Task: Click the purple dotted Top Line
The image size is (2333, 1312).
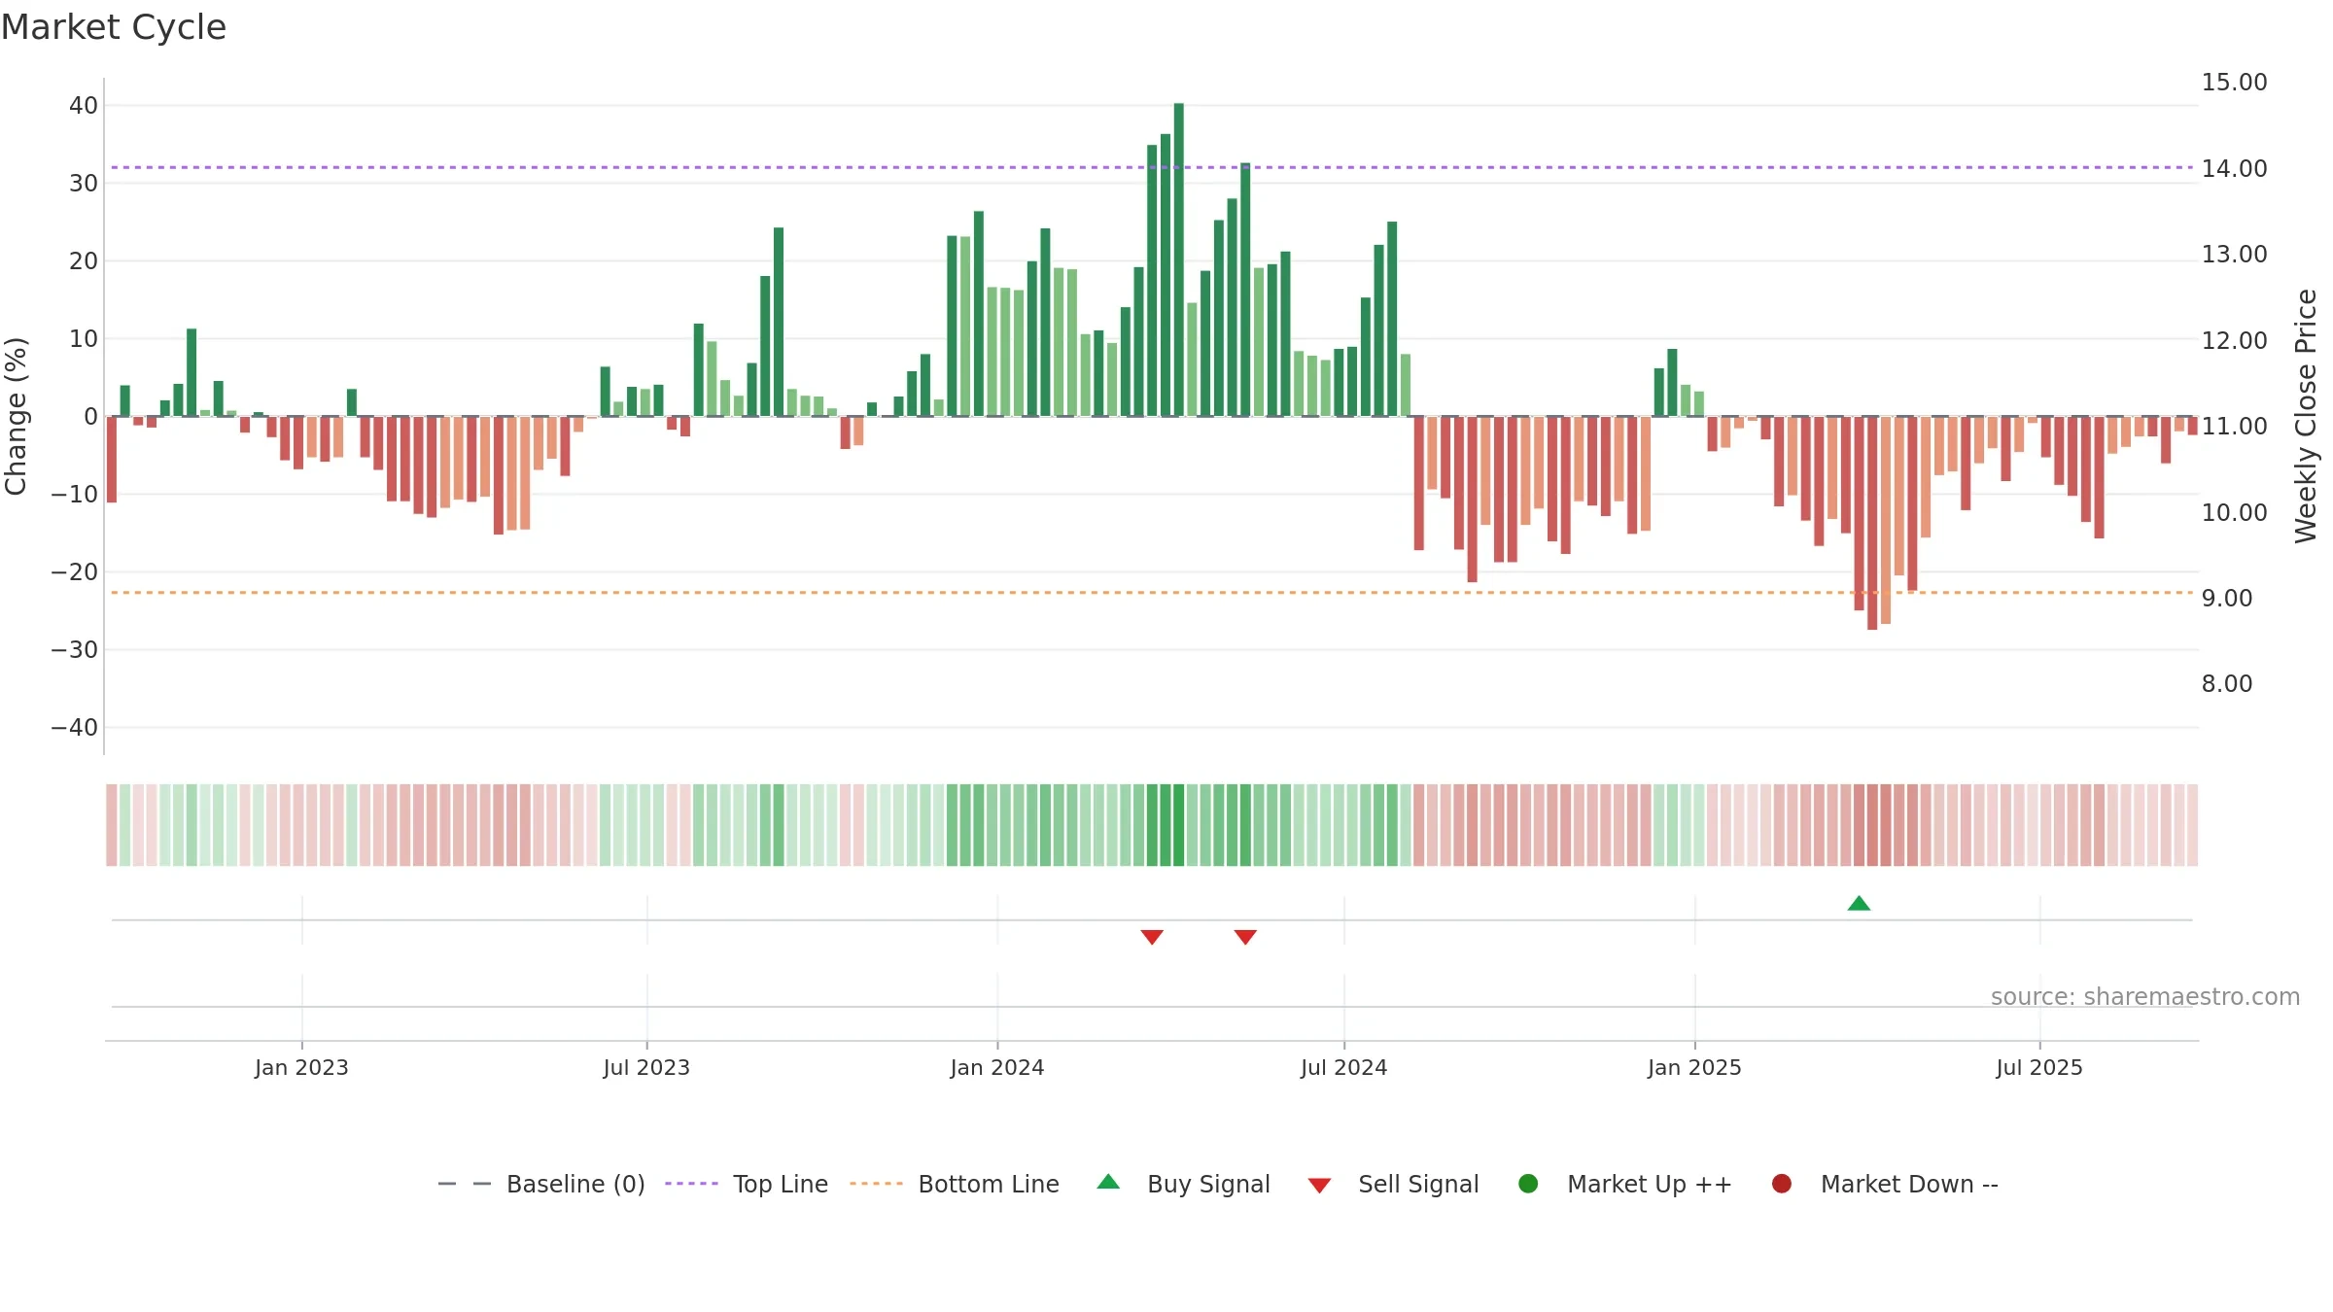Action: (1152, 167)
